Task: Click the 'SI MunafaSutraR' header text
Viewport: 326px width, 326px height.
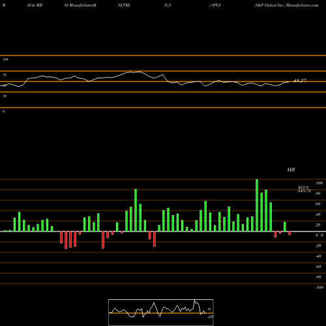Action: (x=80, y=5)
